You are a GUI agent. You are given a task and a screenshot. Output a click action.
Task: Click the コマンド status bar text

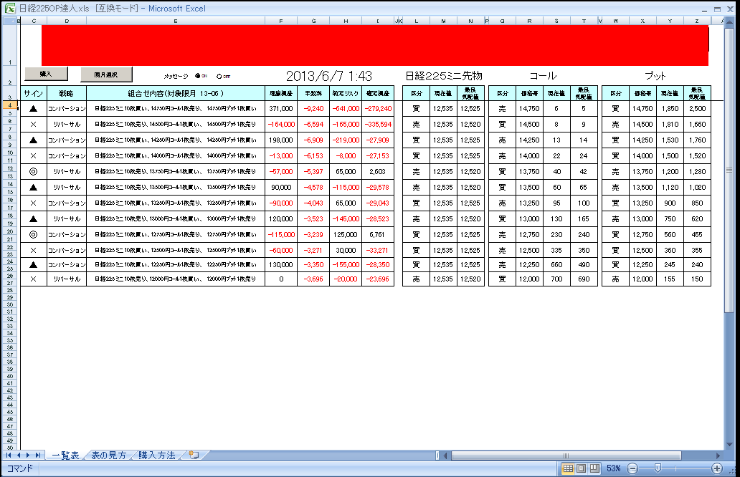pyautogui.click(x=20, y=468)
